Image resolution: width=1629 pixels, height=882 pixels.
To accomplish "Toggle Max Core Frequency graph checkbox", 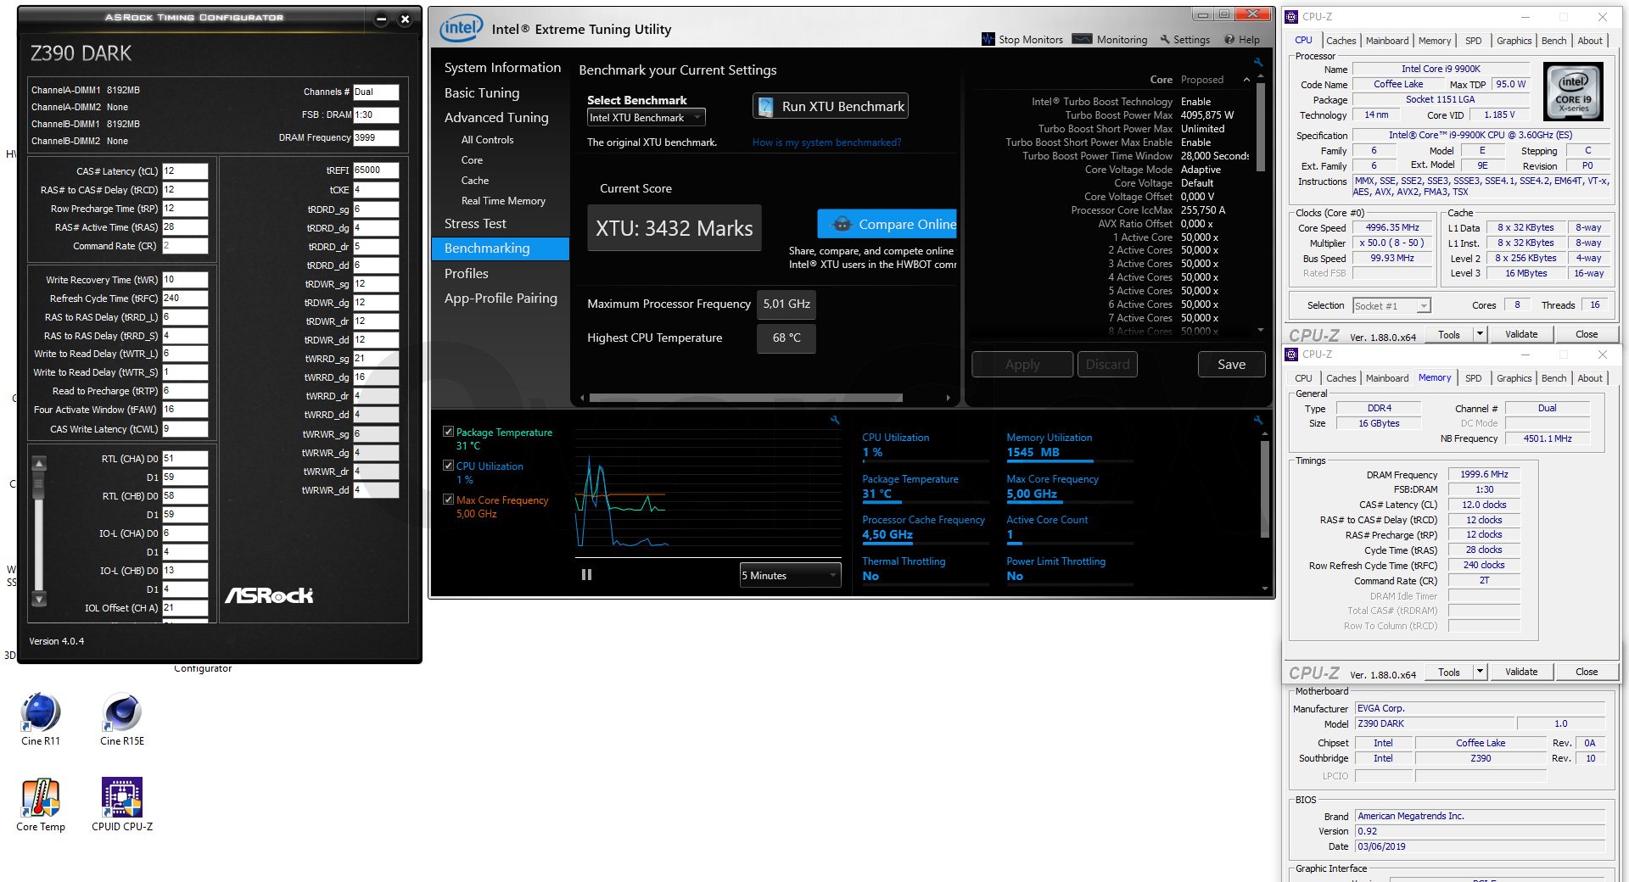I will point(448,500).
